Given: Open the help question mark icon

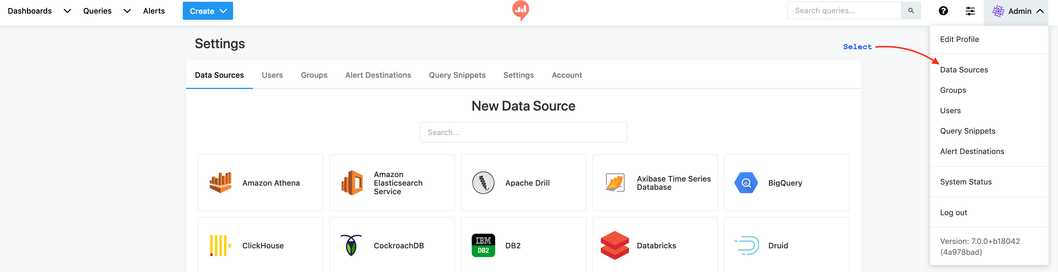Looking at the screenshot, I should click(x=943, y=11).
